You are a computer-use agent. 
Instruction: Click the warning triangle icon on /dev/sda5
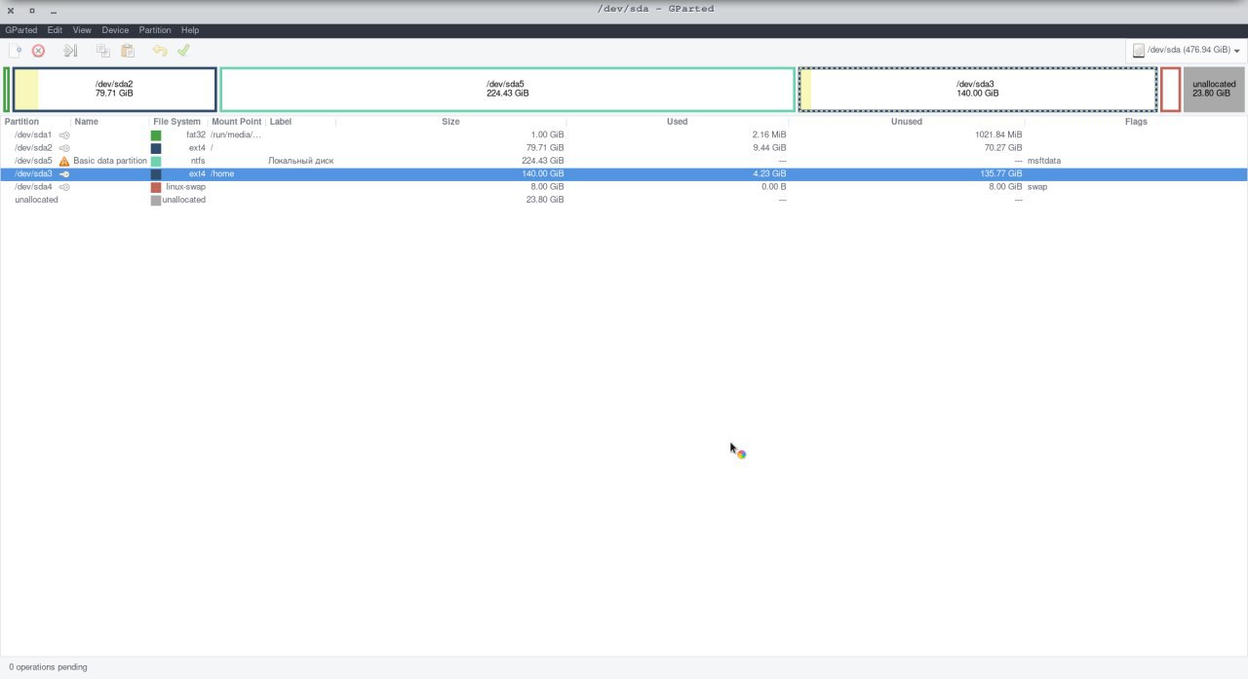click(64, 161)
